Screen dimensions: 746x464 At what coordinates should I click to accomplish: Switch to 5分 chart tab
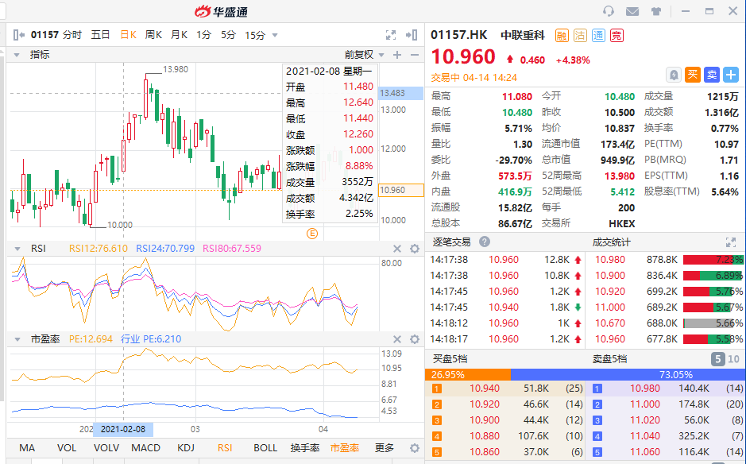pyautogui.click(x=228, y=35)
